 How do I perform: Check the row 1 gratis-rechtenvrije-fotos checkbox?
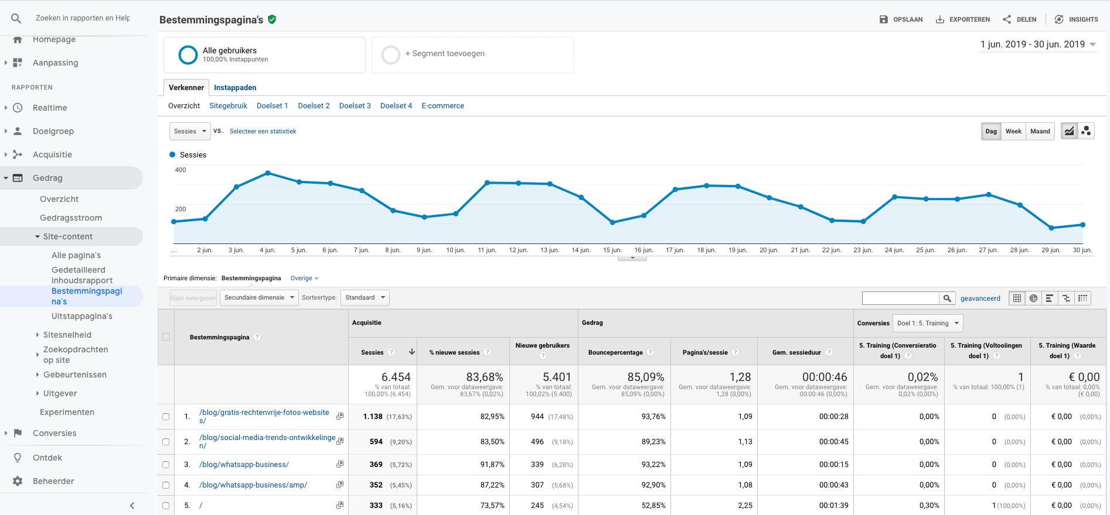pos(166,417)
